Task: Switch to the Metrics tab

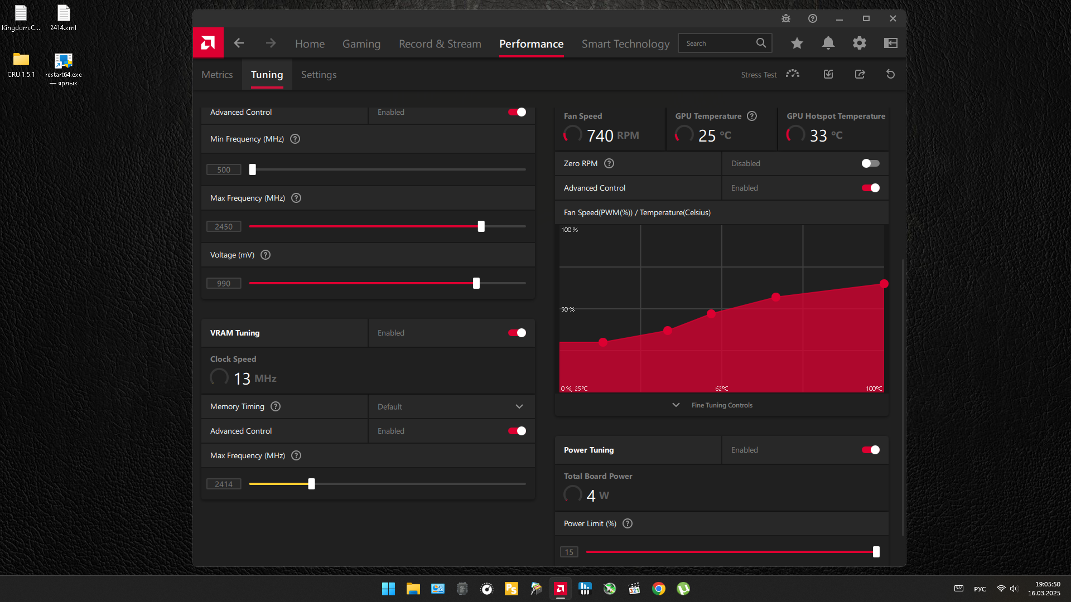Action: (x=217, y=75)
